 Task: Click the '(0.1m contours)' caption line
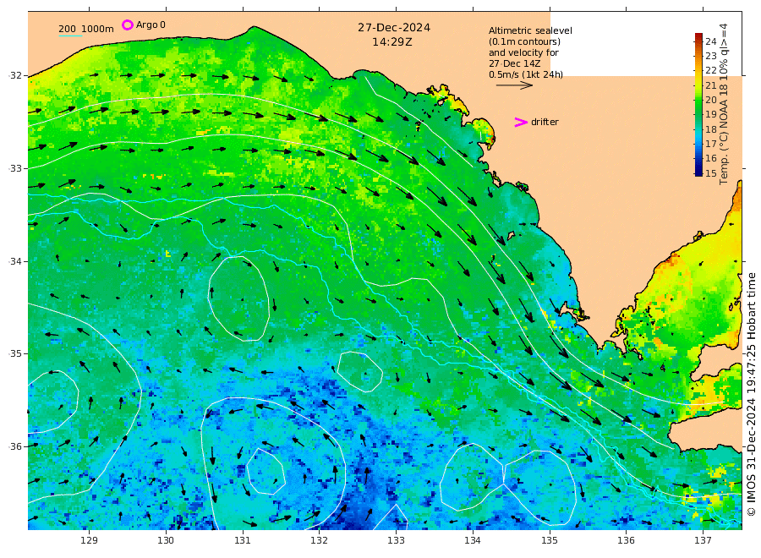524,41
